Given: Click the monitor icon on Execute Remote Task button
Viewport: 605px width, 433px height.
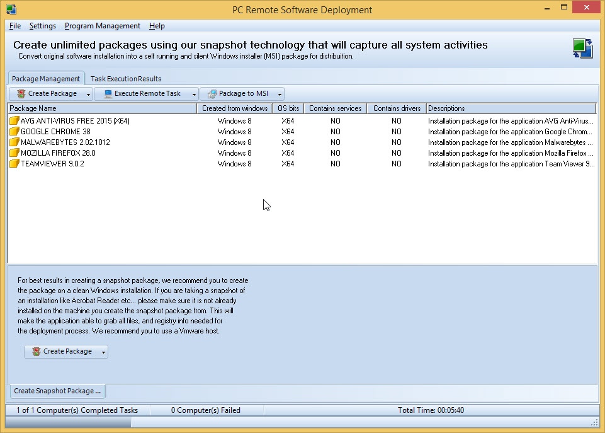Looking at the screenshot, I should [x=108, y=93].
